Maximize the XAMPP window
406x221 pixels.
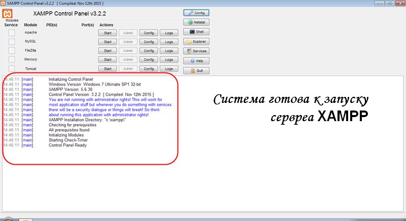click(389, 3)
